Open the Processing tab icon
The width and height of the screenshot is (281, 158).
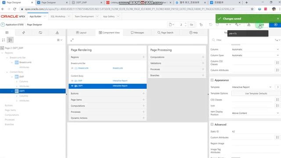[x=40, y=32]
